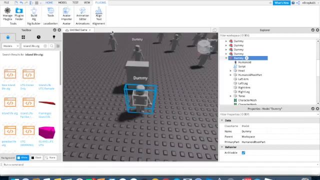Select the Untitled Game document tab
Viewport: 320px width, 180px height.
click(78, 30)
